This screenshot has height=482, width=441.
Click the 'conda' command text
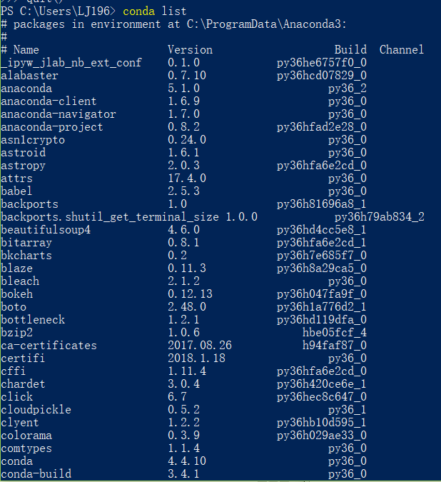pyautogui.click(x=138, y=11)
